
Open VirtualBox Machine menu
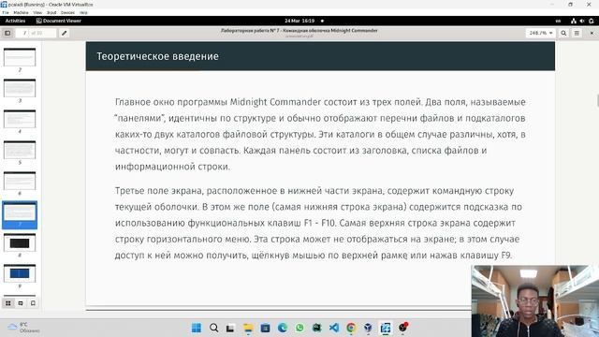21,12
